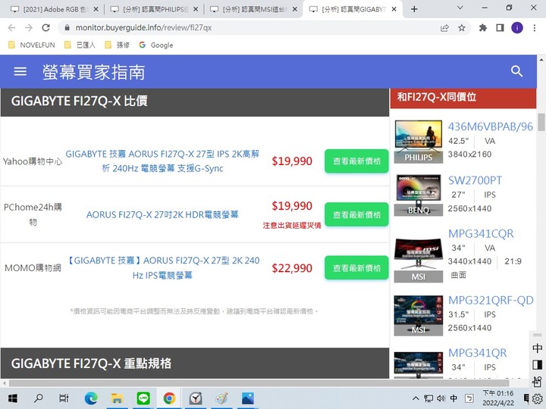Open Google bookmark
The height and width of the screenshot is (409, 546).
tap(156, 45)
